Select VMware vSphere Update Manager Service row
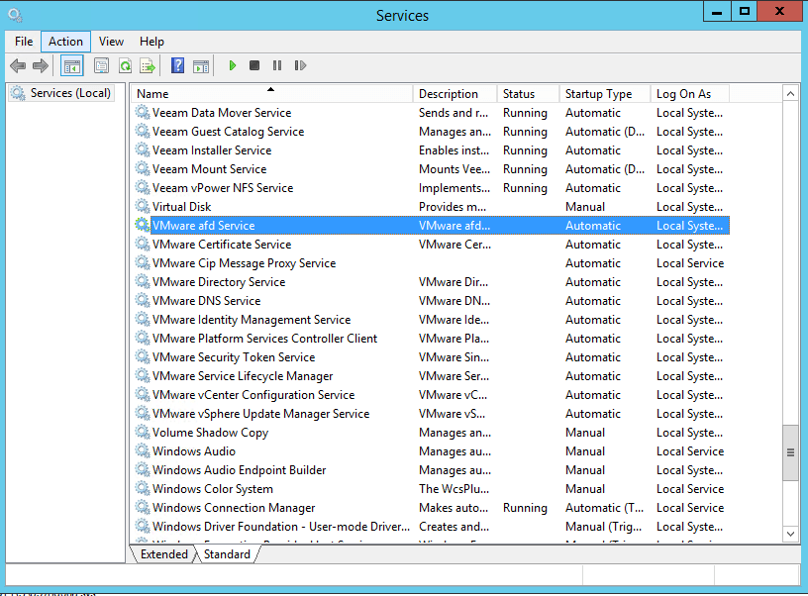 431,413
